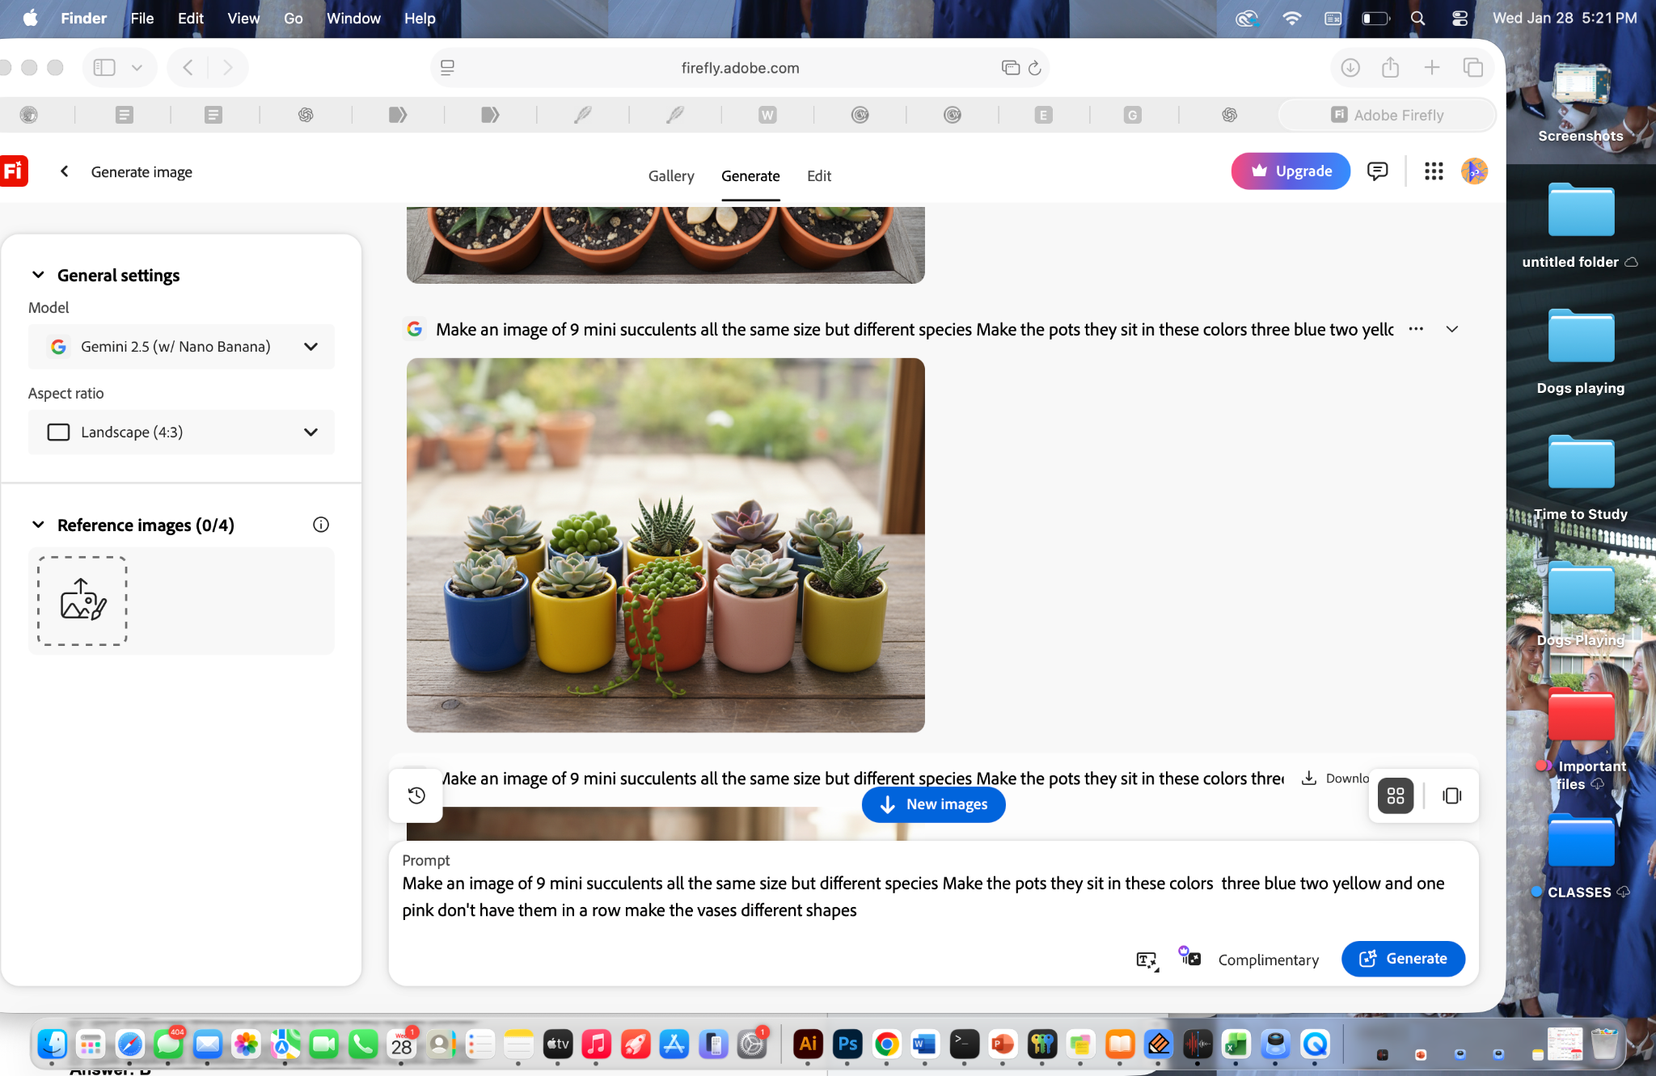1656x1076 pixels.
Task: Open the Reference images info tooltip
Action: pos(321,525)
